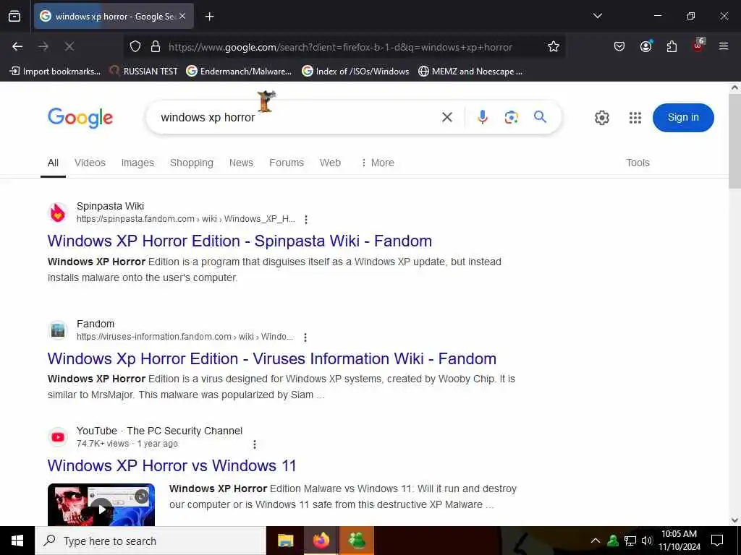Stop loading the page

click(69, 46)
